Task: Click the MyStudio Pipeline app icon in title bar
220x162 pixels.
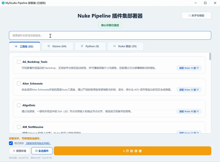Action: pyautogui.click(x=3, y=3)
